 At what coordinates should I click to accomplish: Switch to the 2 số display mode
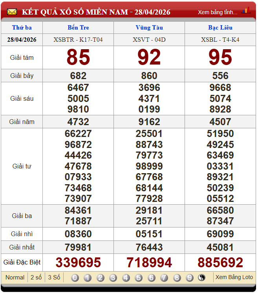(36, 277)
